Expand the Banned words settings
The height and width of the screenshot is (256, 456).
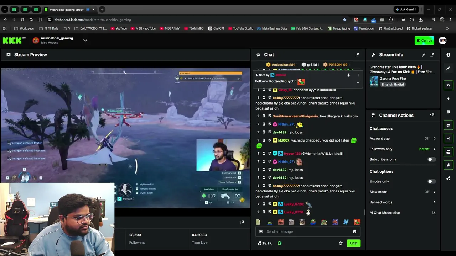coord(403,202)
